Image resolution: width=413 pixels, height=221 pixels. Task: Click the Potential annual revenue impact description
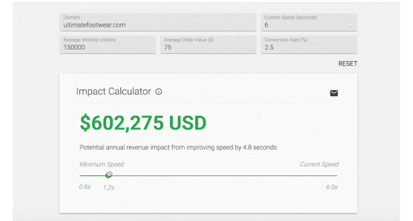(178, 147)
